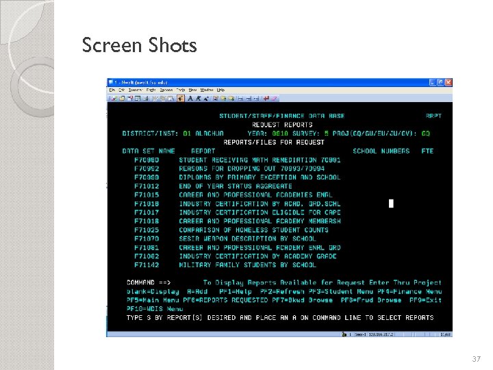Click the PROJ value GQ field
Image resolution: width=493 pixels, height=370 pixels.
click(x=426, y=134)
